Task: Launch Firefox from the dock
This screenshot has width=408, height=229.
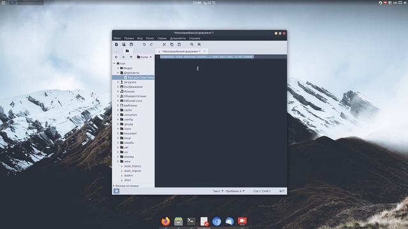Action: pyautogui.click(x=166, y=221)
